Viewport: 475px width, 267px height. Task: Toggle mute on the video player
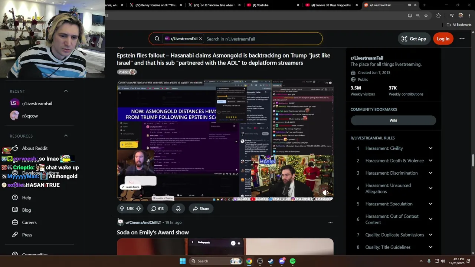pos(325,192)
